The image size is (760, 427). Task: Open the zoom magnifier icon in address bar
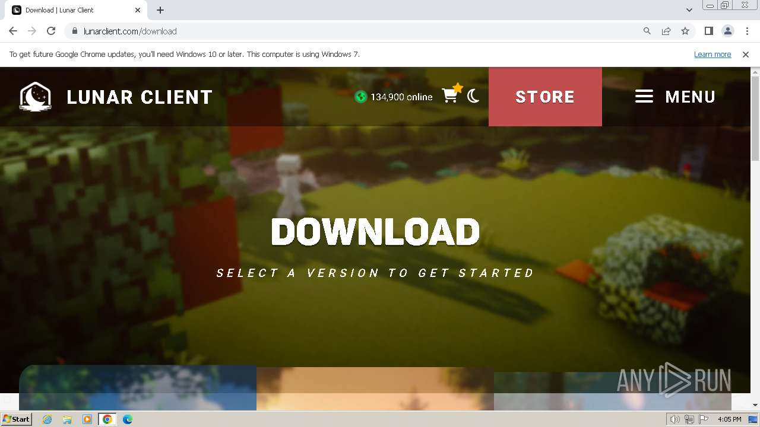(x=647, y=31)
